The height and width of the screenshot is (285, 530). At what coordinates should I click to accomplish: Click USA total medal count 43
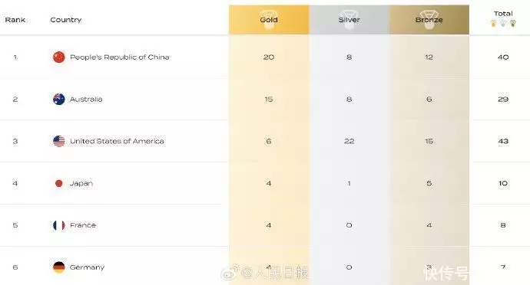tap(503, 141)
